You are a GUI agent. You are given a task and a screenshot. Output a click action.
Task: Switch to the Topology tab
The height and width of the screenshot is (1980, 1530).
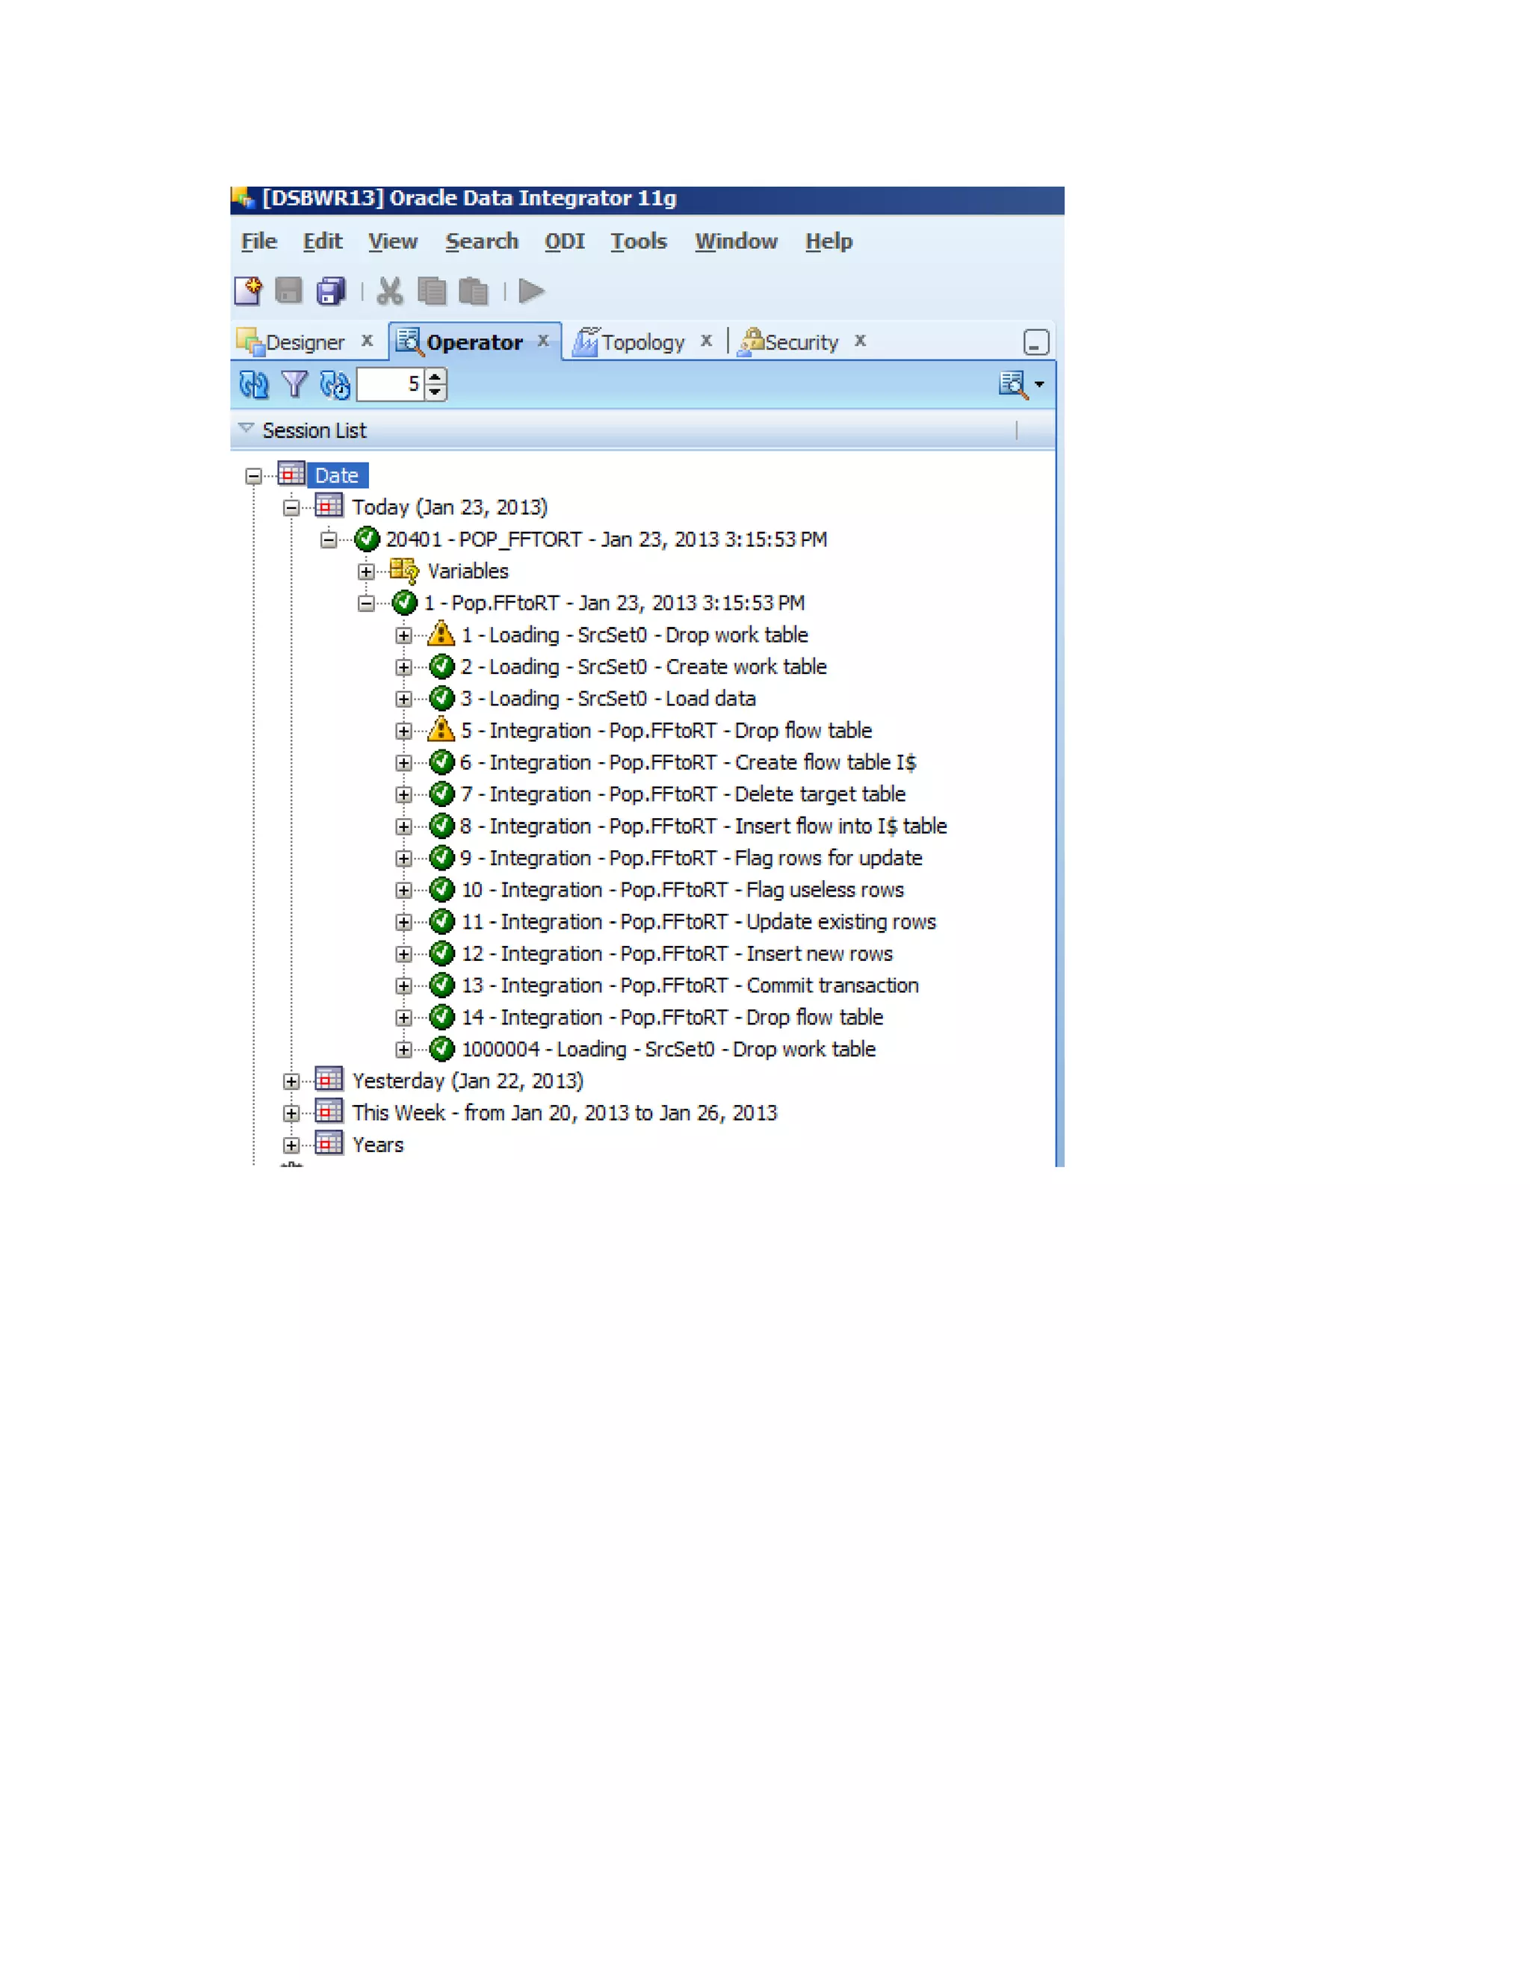[x=642, y=341]
